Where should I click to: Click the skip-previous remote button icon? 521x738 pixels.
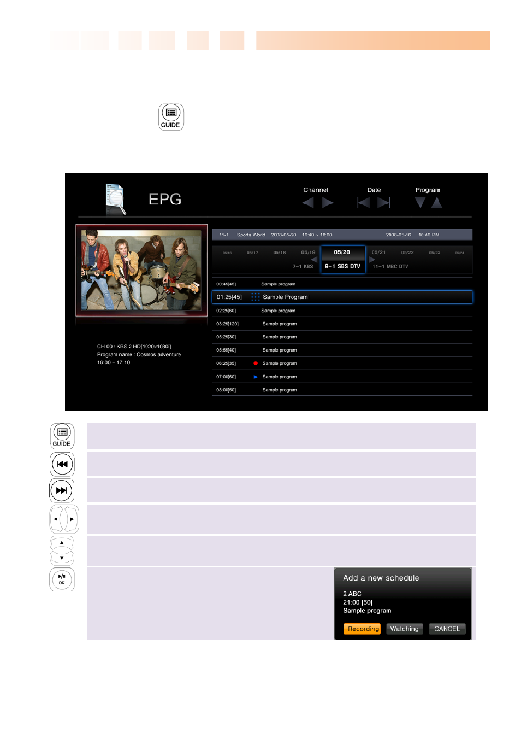[62, 464]
